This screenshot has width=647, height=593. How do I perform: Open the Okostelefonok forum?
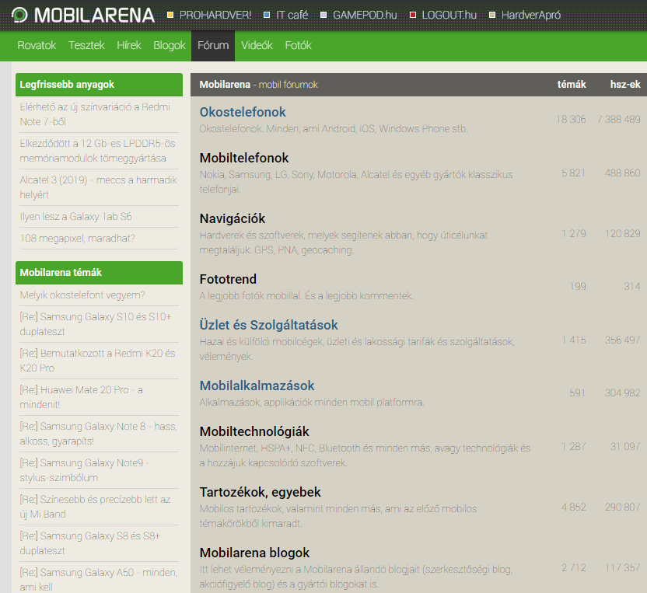tap(243, 112)
